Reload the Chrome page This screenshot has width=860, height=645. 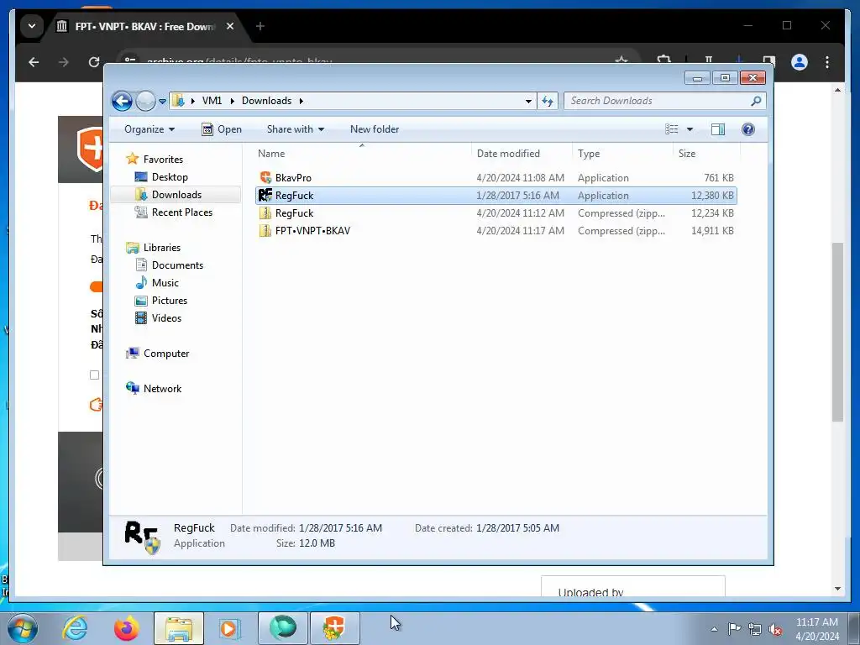pos(94,62)
